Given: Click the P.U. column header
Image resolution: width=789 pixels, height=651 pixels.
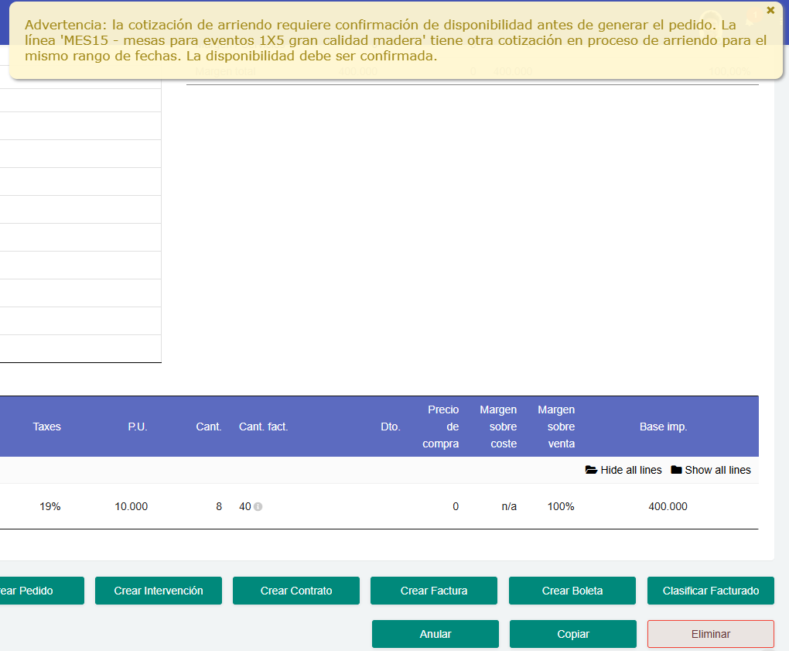Looking at the screenshot, I should pos(138,427).
